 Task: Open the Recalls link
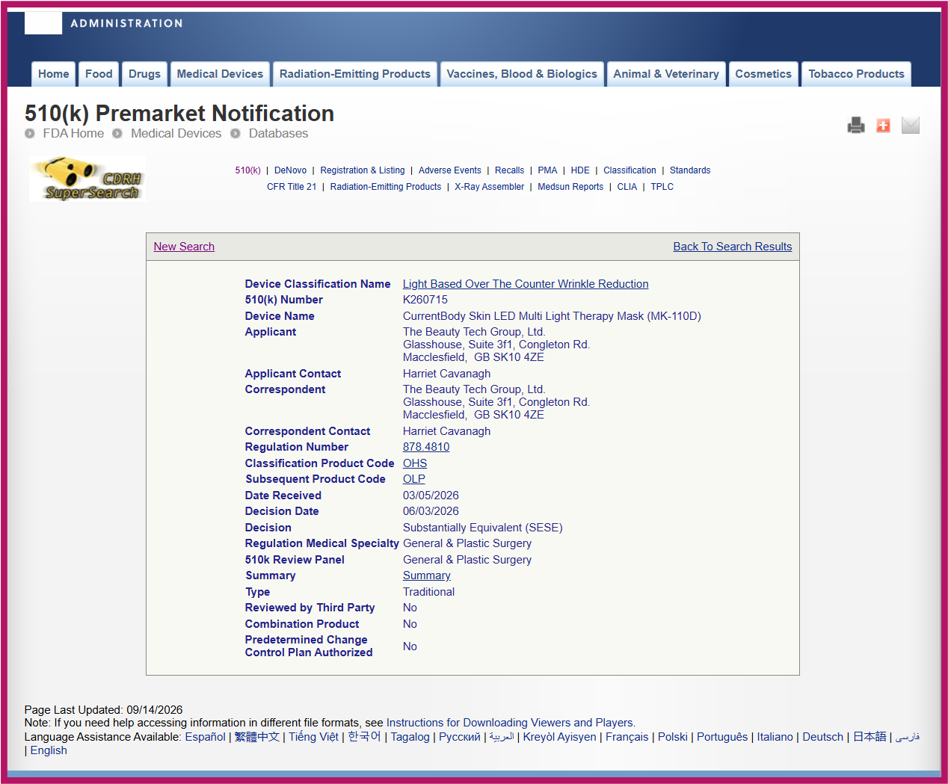pos(510,170)
